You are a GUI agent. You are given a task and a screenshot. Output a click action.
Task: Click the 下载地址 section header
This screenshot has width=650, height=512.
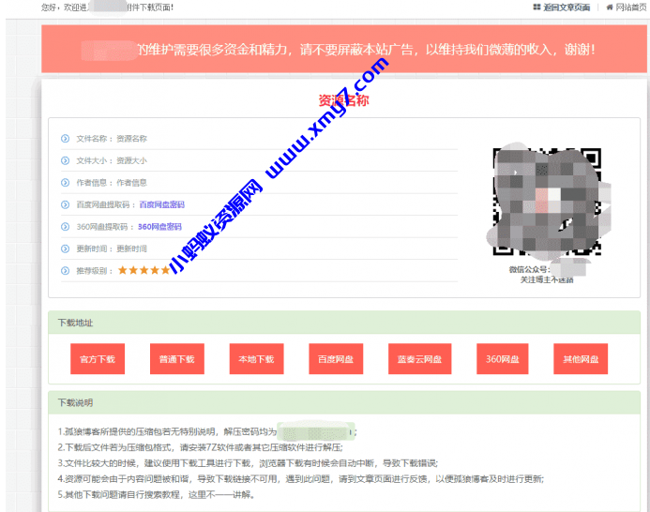pyautogui.click(x=344, y=323)
